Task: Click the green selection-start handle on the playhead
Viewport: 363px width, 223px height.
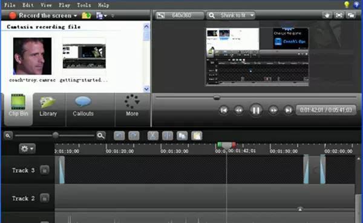Action: (220, 145)
